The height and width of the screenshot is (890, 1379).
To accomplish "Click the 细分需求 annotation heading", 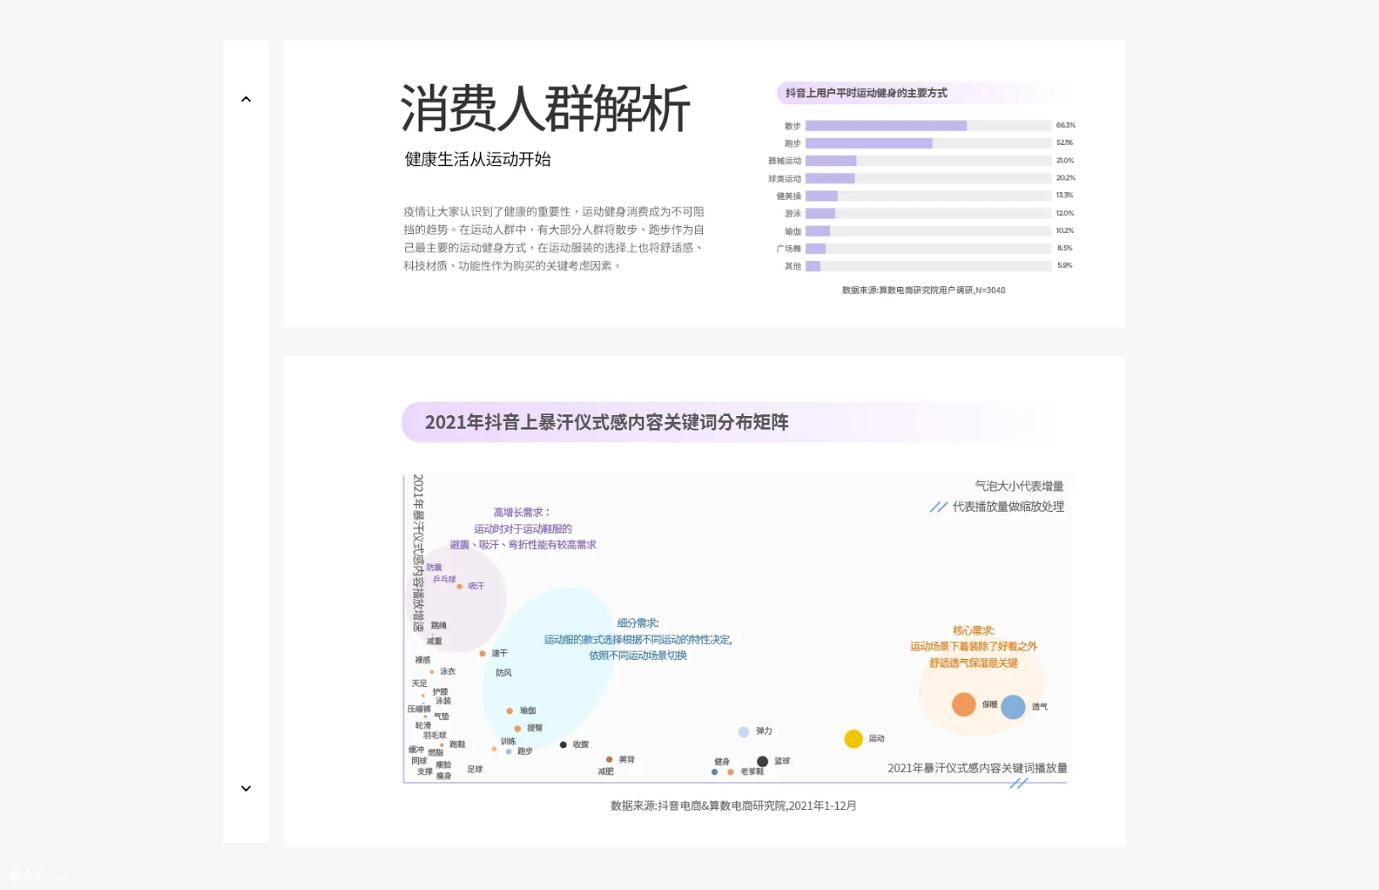I will 638,623.
